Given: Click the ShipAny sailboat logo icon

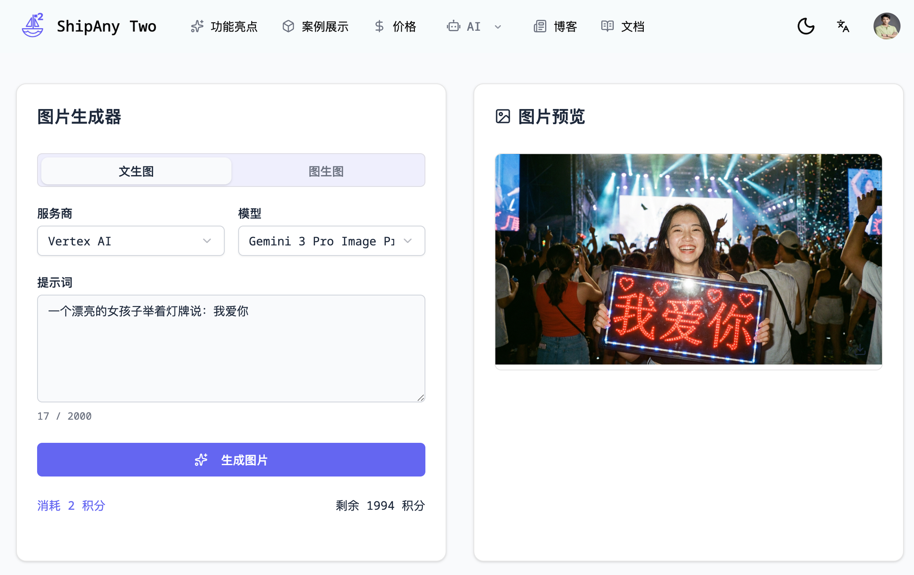Looking at the screenshot, I should [33, 25].
